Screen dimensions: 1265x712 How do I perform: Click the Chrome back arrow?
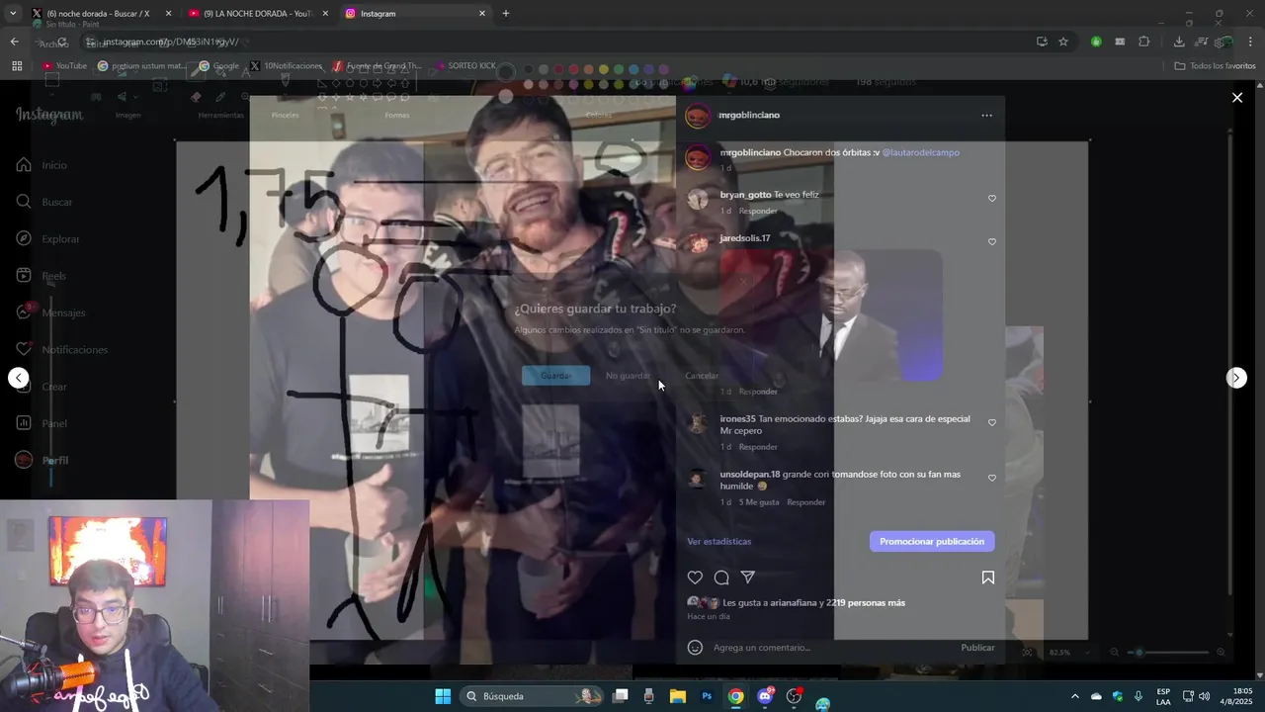click(14, 42)
